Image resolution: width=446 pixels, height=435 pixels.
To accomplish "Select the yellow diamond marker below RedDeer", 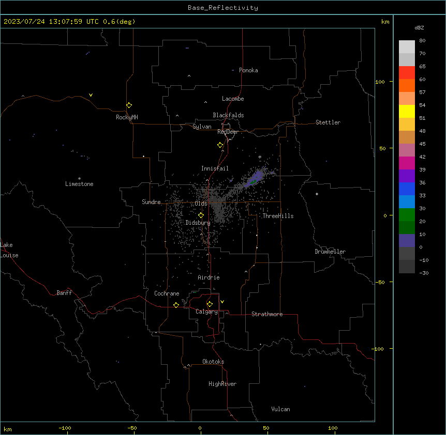I will pos(220,145).
